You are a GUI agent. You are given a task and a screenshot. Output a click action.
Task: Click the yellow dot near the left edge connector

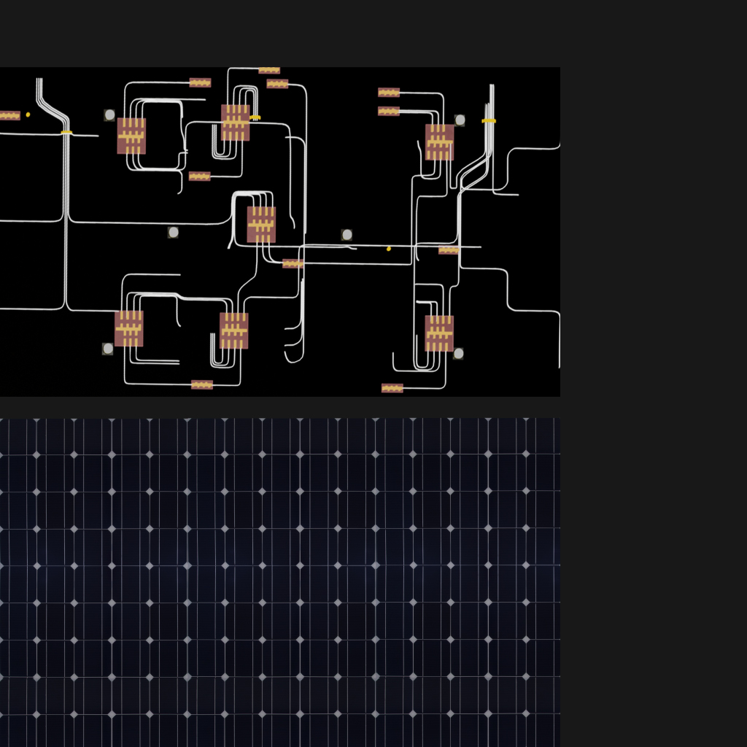click(x=28, y=115)
